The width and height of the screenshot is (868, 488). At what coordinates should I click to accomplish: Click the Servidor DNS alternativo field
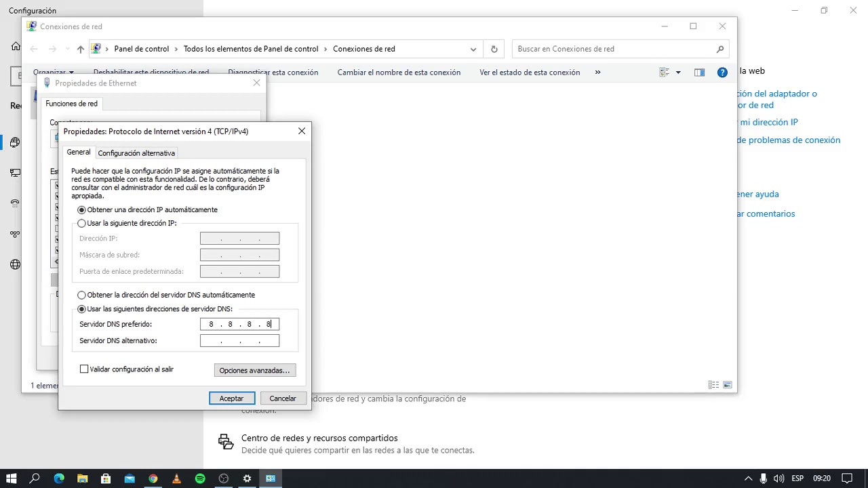(x=239, y=340)
